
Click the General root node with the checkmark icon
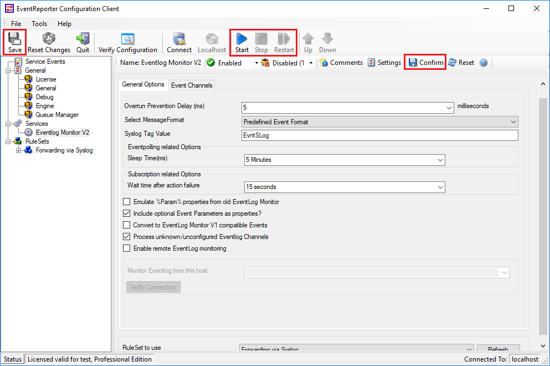(35, 70)
